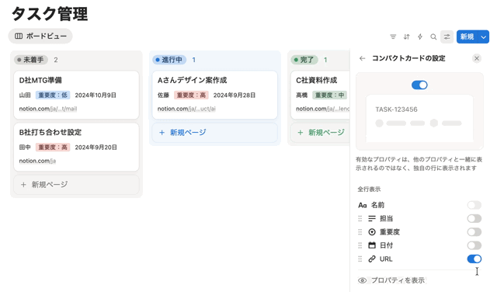Click the 完了 status label
The height and width of the screenshot is (292, 497).
pyautogui.click(x=304, y=60)
